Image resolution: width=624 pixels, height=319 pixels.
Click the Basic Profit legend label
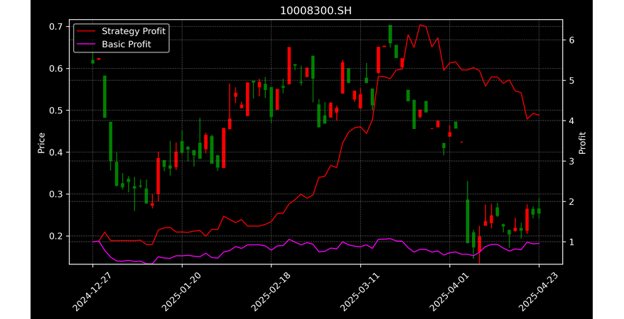pos(127,44)
